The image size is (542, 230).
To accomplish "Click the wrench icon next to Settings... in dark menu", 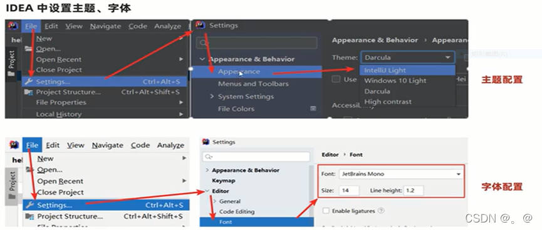I will coord(29,82).
